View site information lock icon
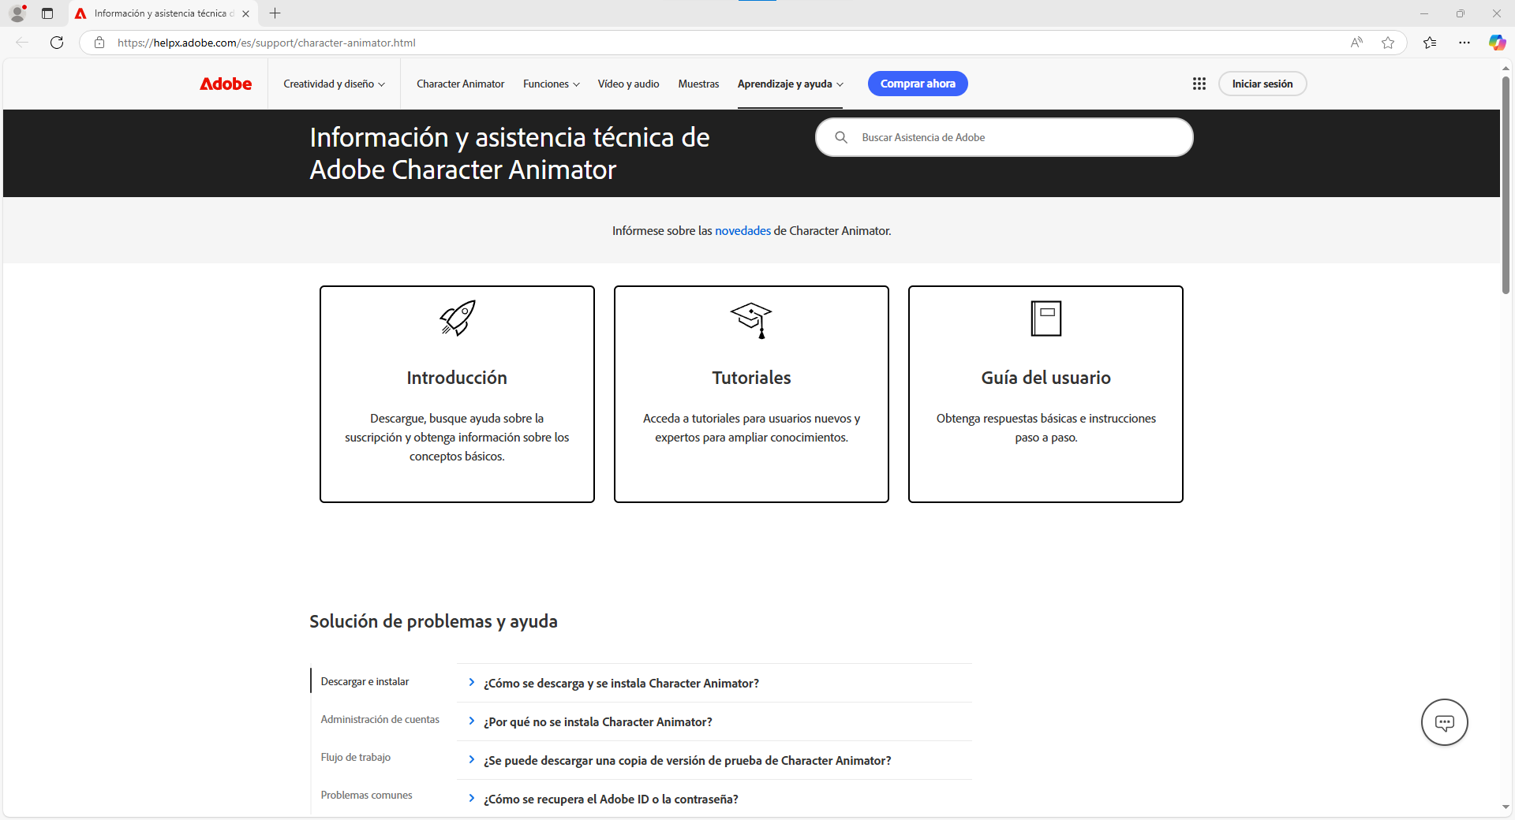Screen dimensions: 1515x820 pos(99,43)
